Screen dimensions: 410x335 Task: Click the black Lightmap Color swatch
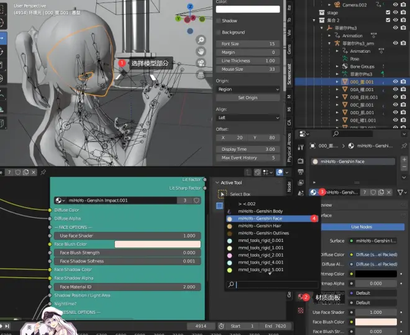click(x=376, y=274)
